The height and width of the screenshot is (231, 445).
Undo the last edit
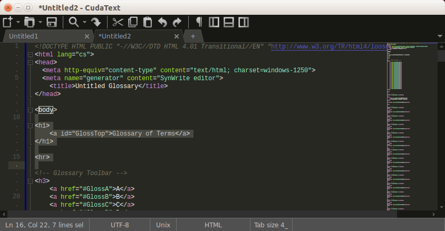click(x=162, y=22)
